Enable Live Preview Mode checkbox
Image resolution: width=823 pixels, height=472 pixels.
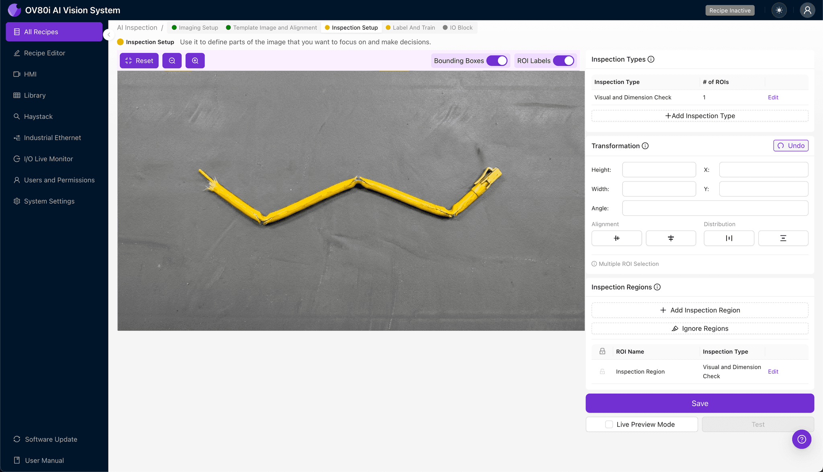609,425
